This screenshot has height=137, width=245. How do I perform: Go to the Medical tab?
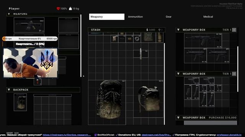click(x=208, y=17)
